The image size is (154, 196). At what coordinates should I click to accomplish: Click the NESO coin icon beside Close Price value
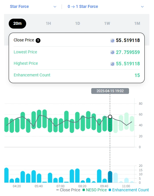tap(112, 41)
